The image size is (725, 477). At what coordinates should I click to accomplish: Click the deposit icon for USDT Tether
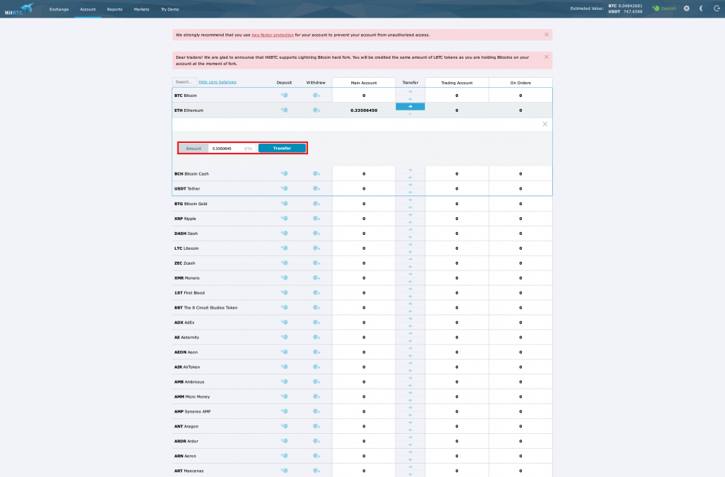point(284,188)
